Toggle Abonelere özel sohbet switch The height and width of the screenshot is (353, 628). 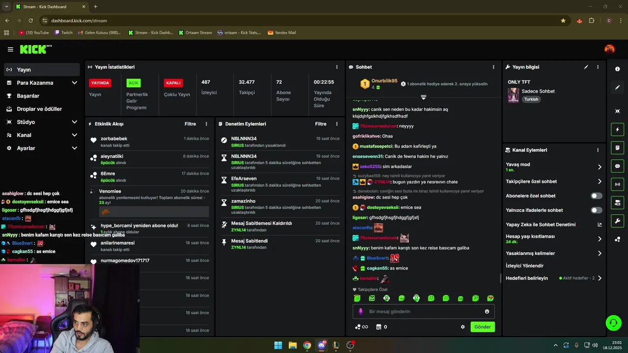596,196
